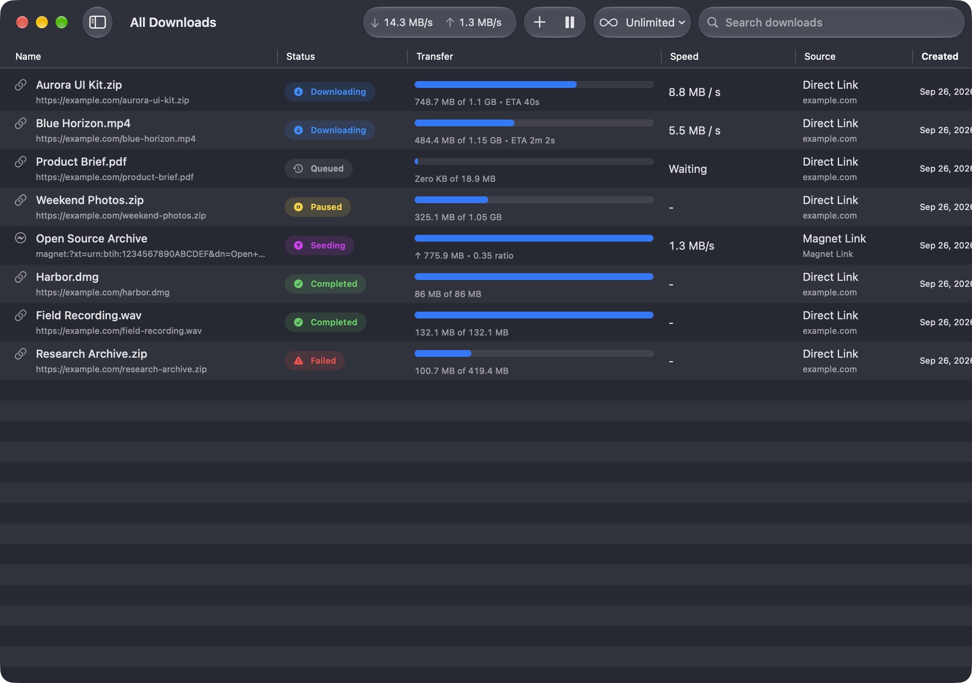Viewport: 972px width, 683px height.
Task: Click the link icon beside Aurora UI Kit.zip
Action: point(21,85)
